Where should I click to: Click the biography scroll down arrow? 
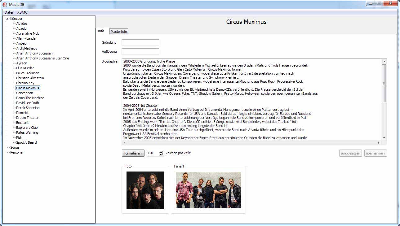point(384,137)
